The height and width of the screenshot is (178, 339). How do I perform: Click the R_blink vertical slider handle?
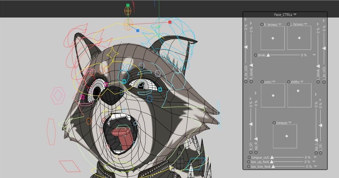pyautogui.click(x=251, y=65)
